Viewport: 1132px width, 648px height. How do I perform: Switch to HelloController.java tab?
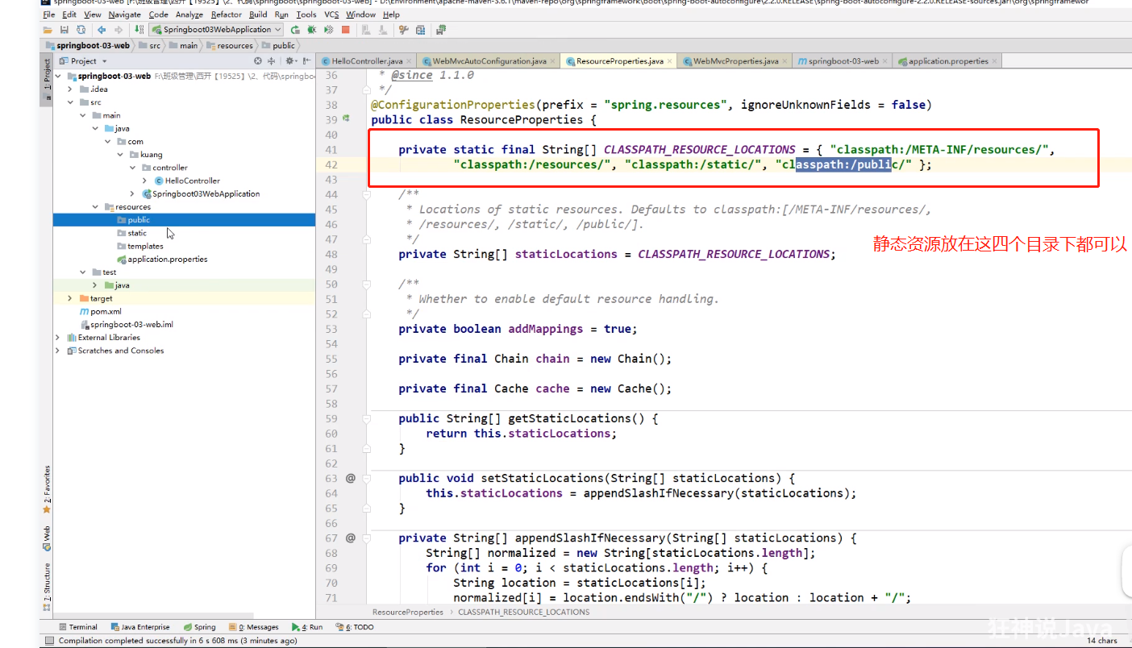[368, 61]
